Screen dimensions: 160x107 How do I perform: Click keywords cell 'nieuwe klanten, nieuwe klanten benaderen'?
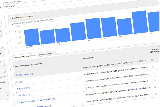117,78
